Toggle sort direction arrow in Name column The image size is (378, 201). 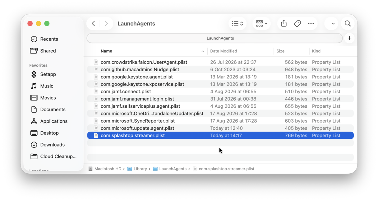[x=203, y=51]
